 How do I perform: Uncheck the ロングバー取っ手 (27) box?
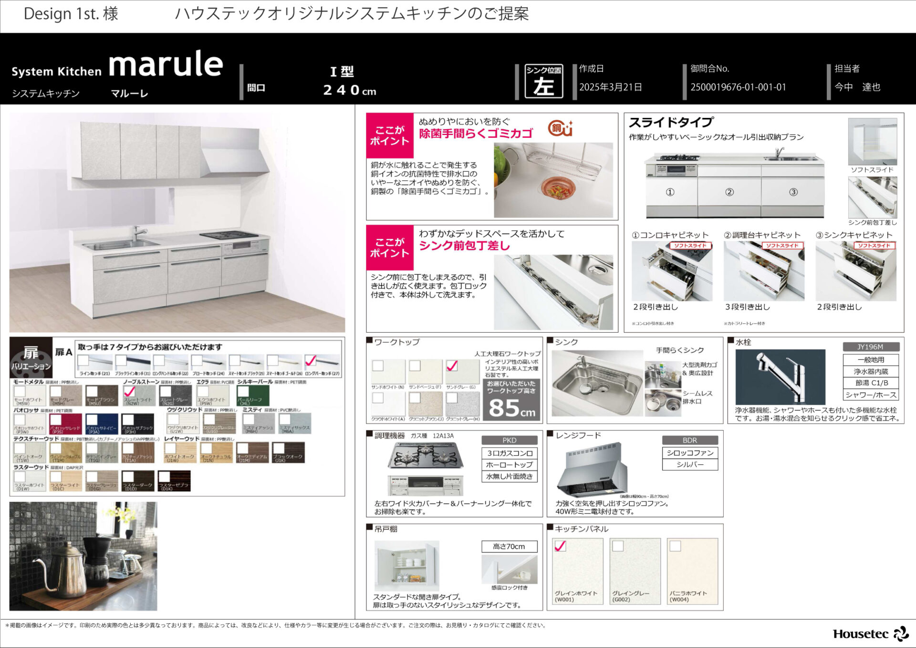point(311,360)
